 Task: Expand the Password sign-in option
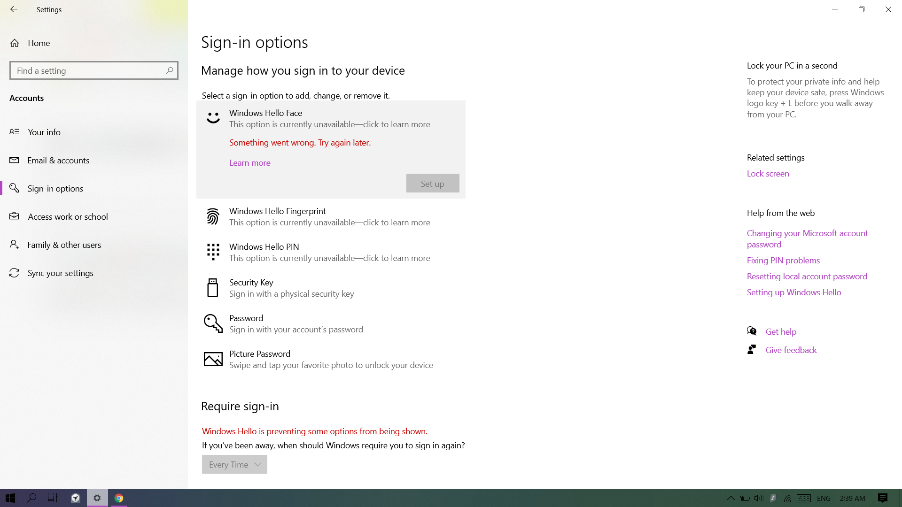331,323
